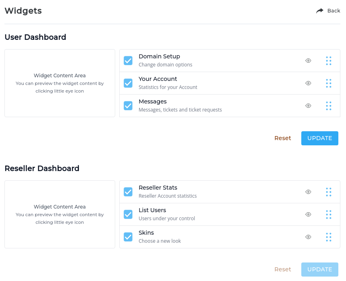Click the eye icon for Your Account
Screen dimensions: 346x281
point(308,83)
